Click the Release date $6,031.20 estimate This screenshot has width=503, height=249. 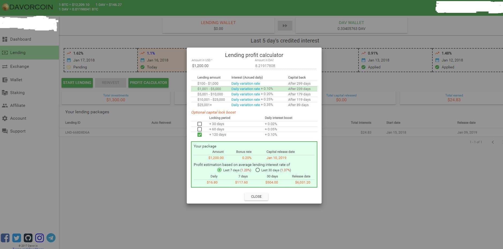[x=303, y=182]
